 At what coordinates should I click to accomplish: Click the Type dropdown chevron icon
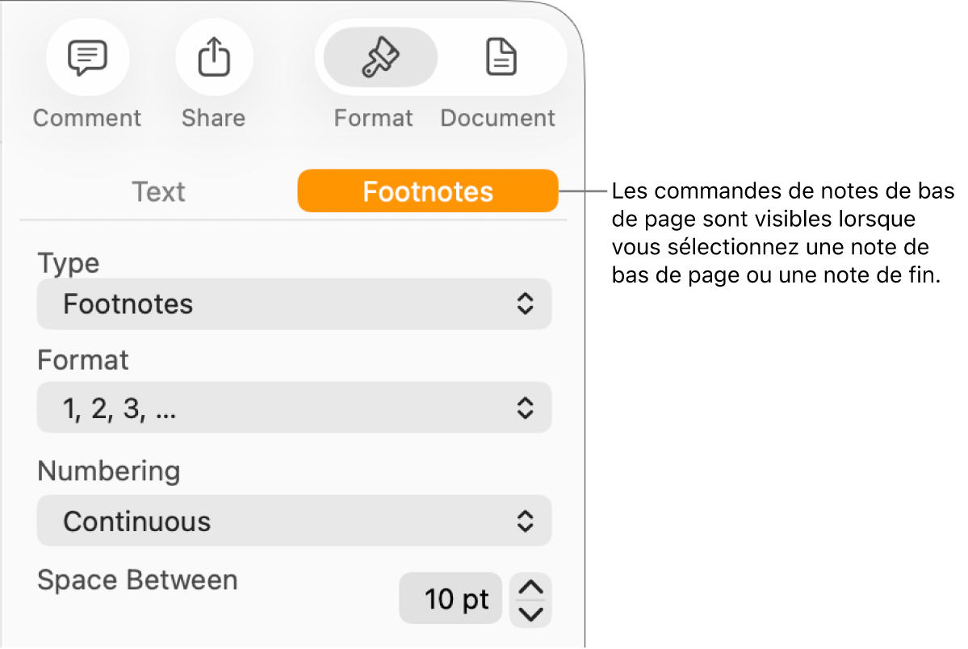coord(524,304)
